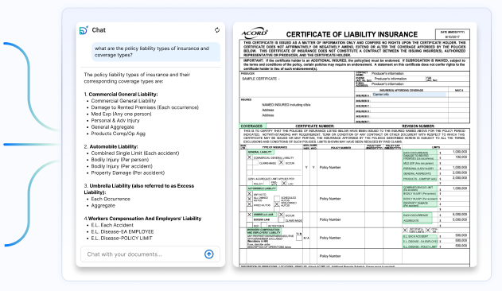Toggle the Any Auto checkbox
502x291 pixels.
click(249, 194)
